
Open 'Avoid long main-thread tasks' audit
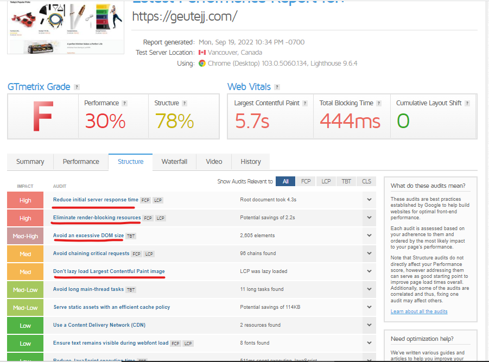[88, 289]
